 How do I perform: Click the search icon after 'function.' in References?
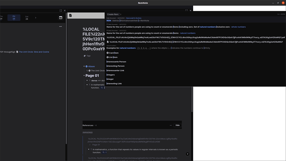104,152
